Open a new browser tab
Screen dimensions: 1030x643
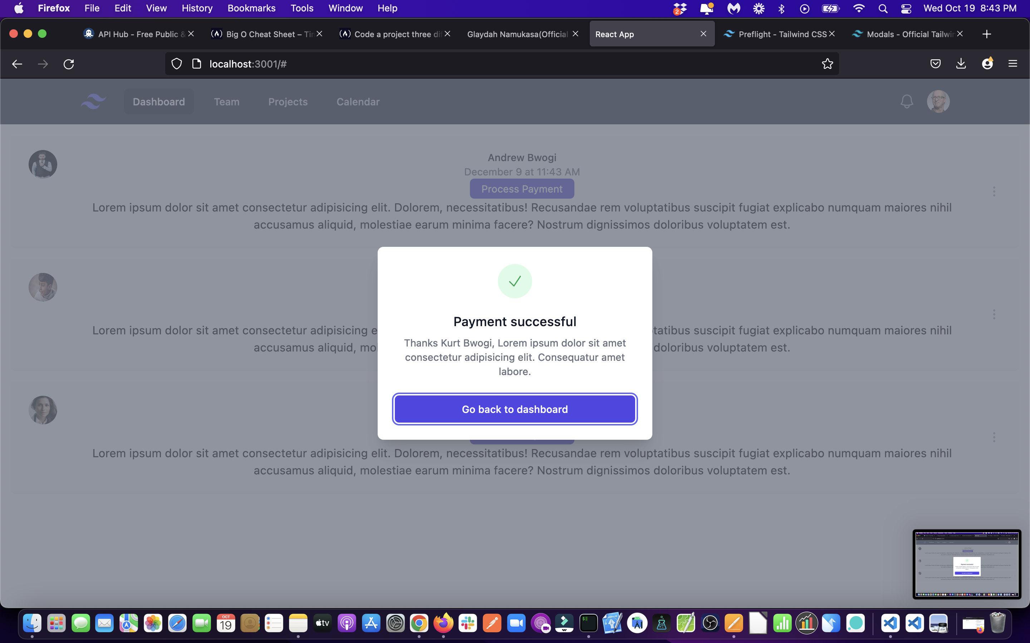pos(987,34)
